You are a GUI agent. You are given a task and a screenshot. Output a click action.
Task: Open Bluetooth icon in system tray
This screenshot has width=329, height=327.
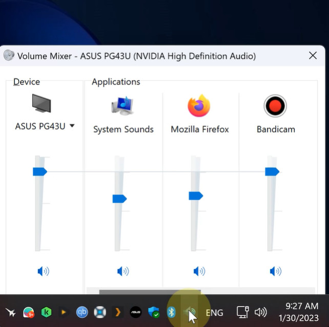(x=171, y=312)
